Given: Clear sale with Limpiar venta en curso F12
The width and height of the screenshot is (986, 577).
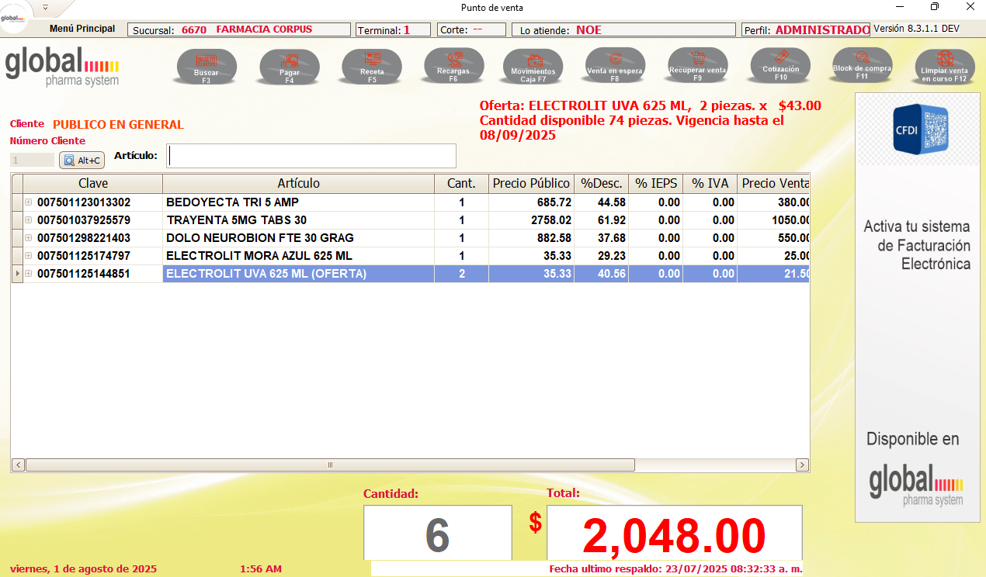Looking at the screenshot, I should 944,66.
